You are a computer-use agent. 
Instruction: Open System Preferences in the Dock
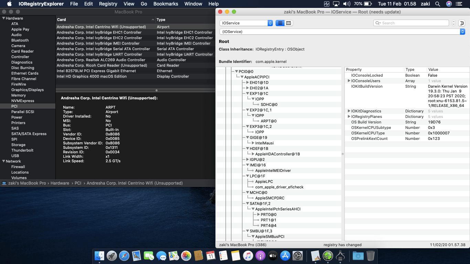(298, 255)
